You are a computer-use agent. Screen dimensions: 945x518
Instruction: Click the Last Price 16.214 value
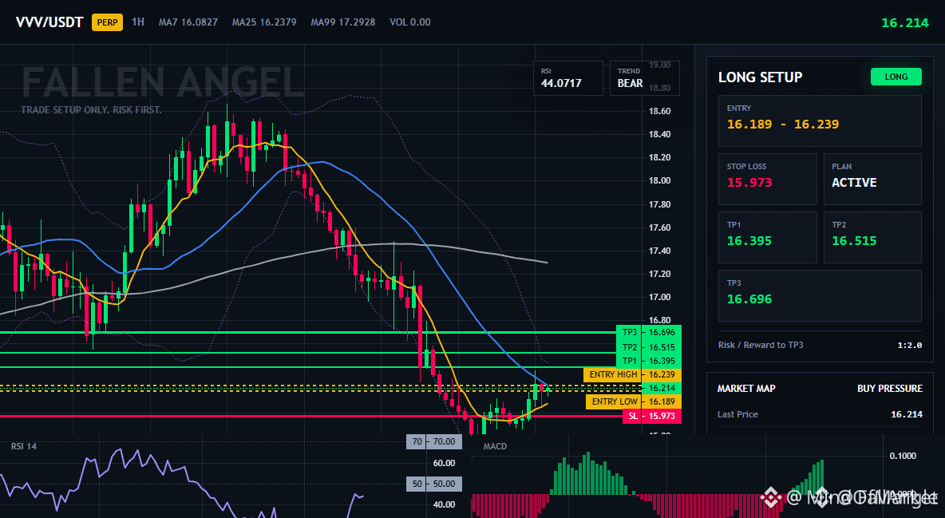(907, 414)
